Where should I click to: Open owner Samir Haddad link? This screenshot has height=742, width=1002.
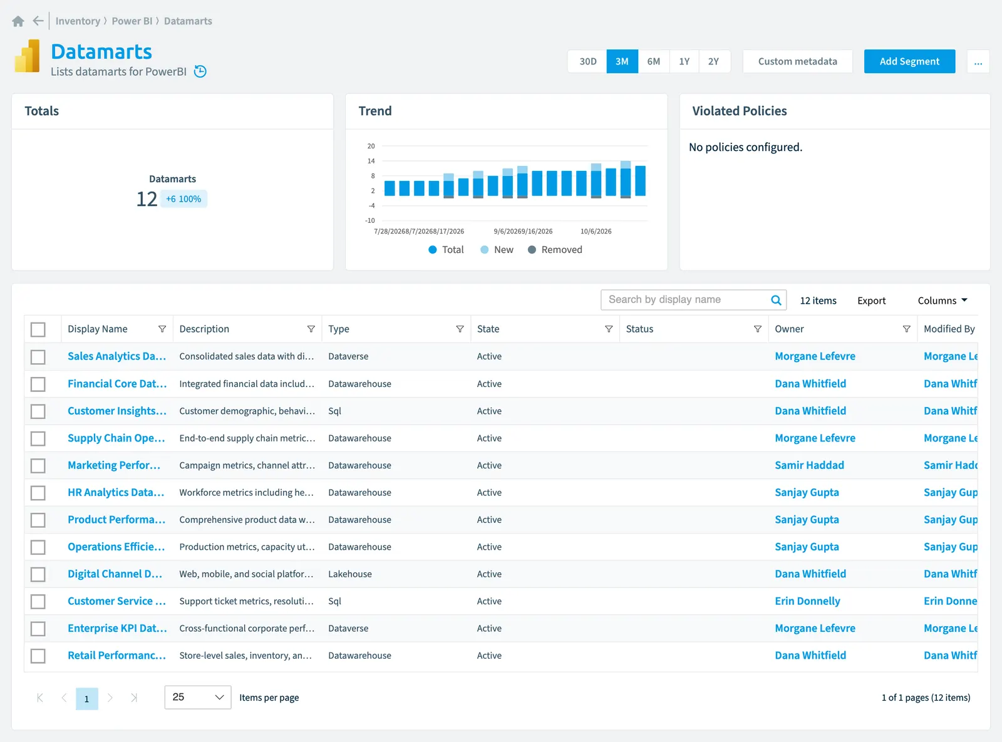[x=809, y=465]
